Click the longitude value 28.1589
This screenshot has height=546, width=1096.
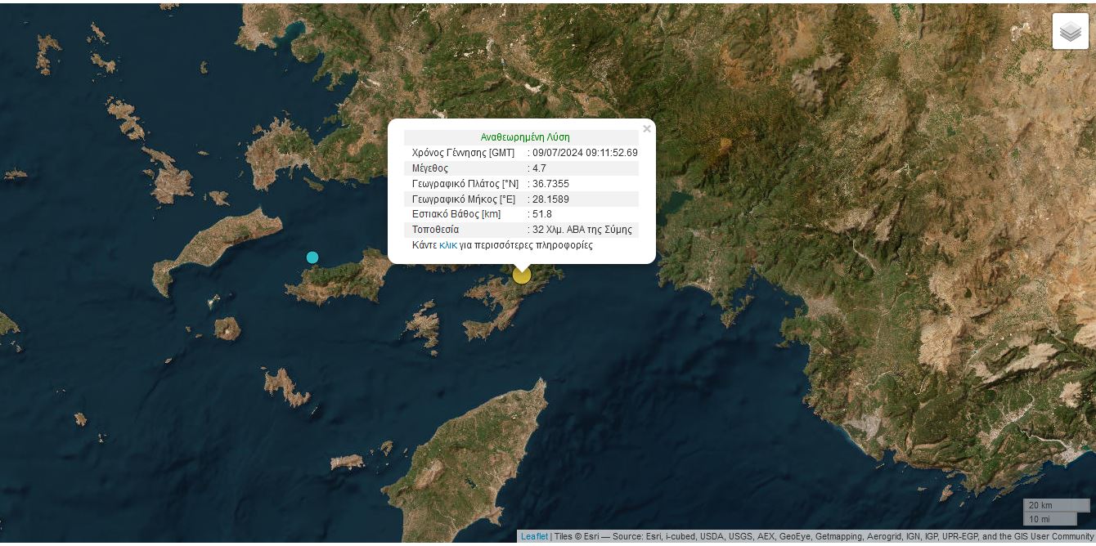(550, 199)
